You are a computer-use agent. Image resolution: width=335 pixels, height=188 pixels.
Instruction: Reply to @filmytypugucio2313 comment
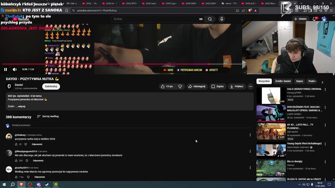tap(38, 161)
